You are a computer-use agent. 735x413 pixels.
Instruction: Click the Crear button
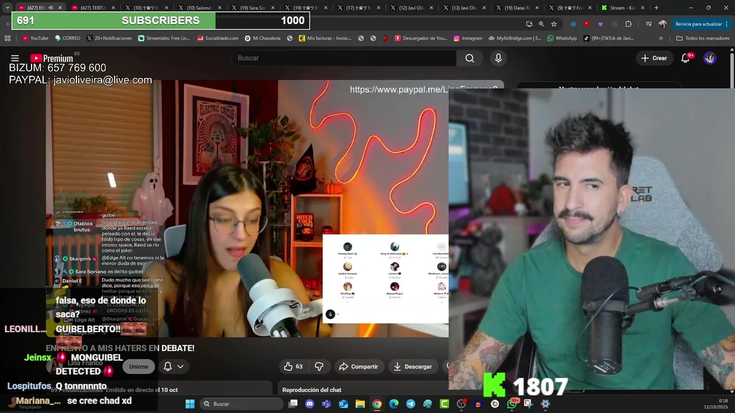click(x=654, y=58)
